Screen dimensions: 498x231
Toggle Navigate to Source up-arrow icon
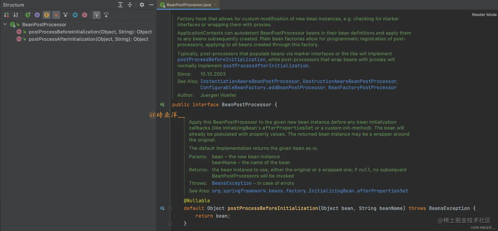[97, 15]
